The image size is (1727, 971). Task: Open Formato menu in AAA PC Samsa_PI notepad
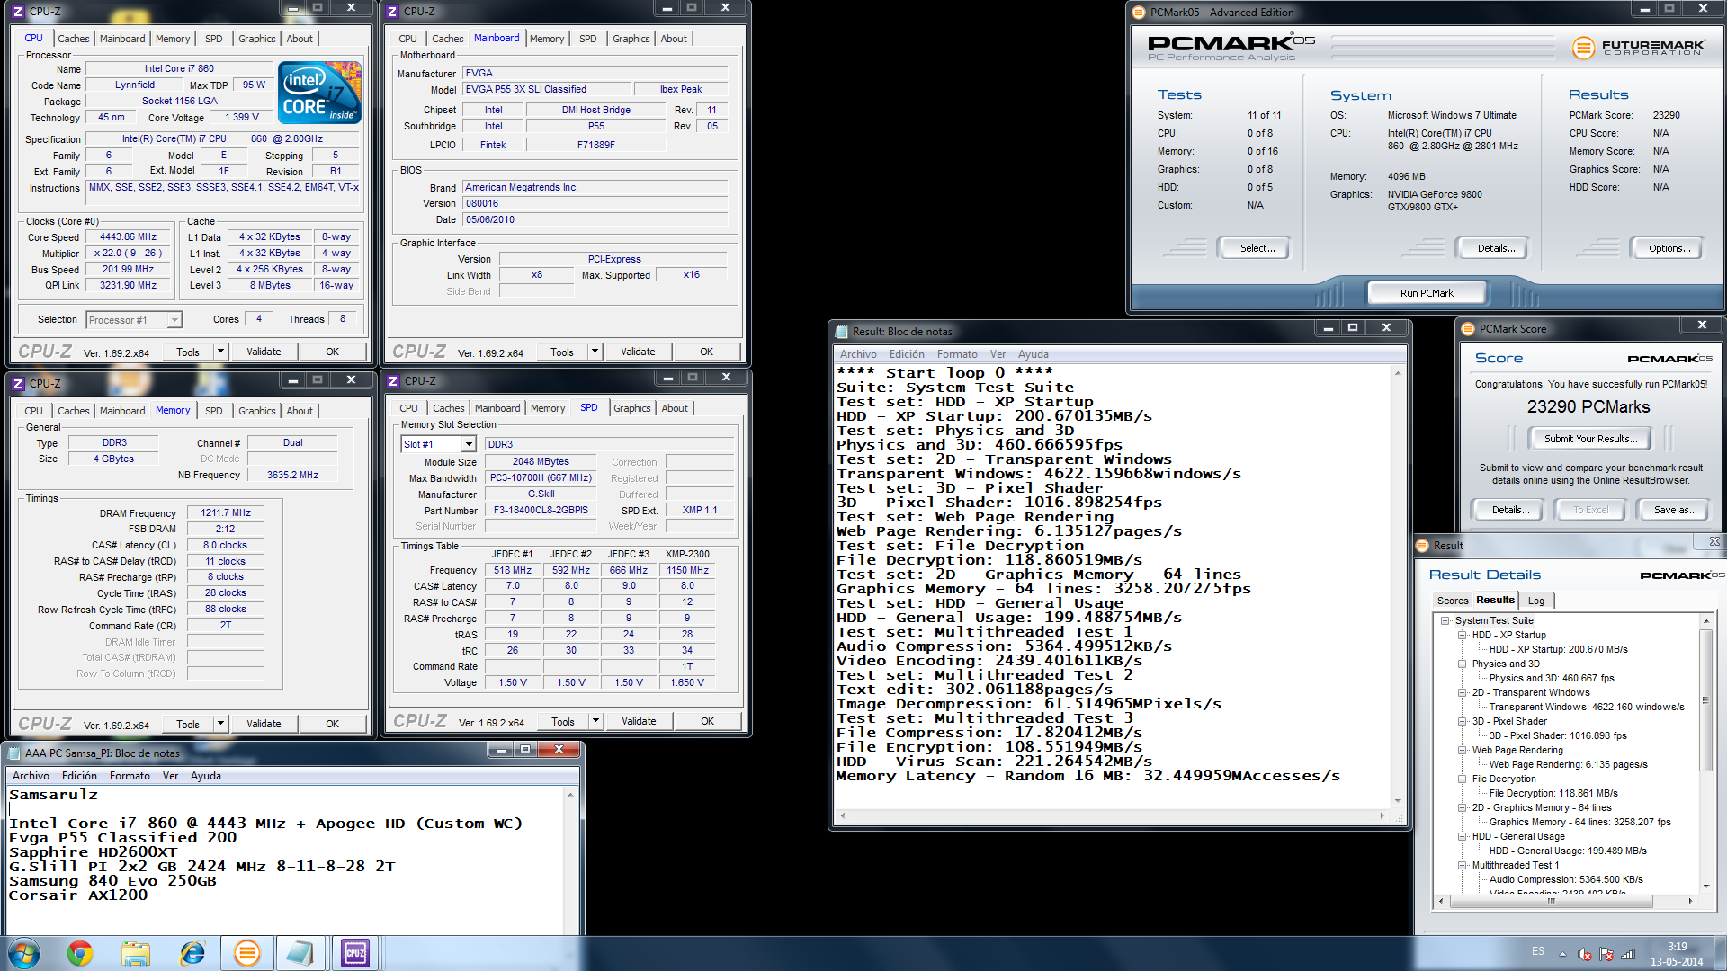130,776
